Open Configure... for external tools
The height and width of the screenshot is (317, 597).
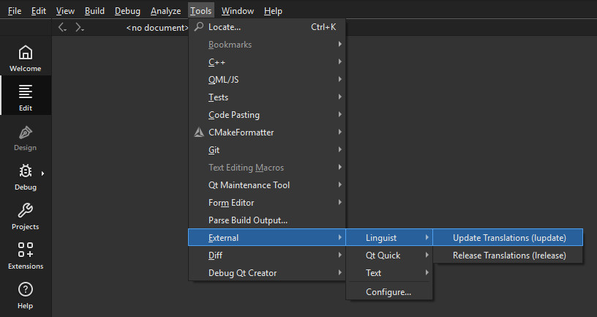point(388,292)
